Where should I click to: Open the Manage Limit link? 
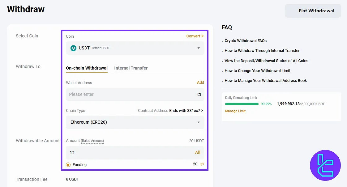coord(235,111)
